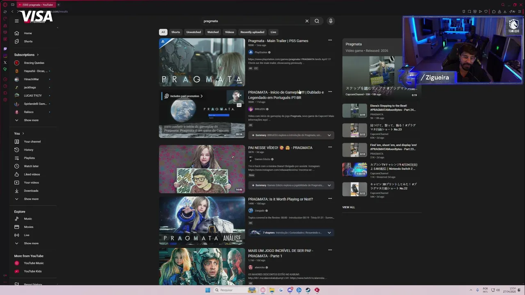Open File Explorer from the taskbar
This screenshot has height=295, width=525.
click(272, 290)
